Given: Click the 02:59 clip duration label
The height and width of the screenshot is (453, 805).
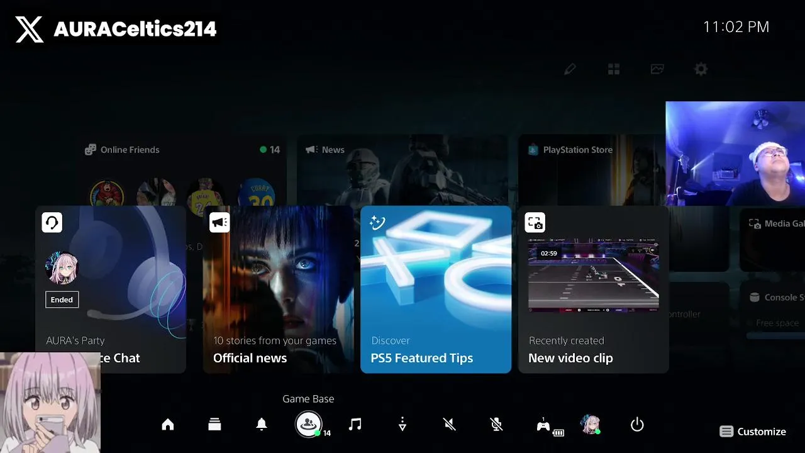Looking at the screenshot, I should coord(549,254).
